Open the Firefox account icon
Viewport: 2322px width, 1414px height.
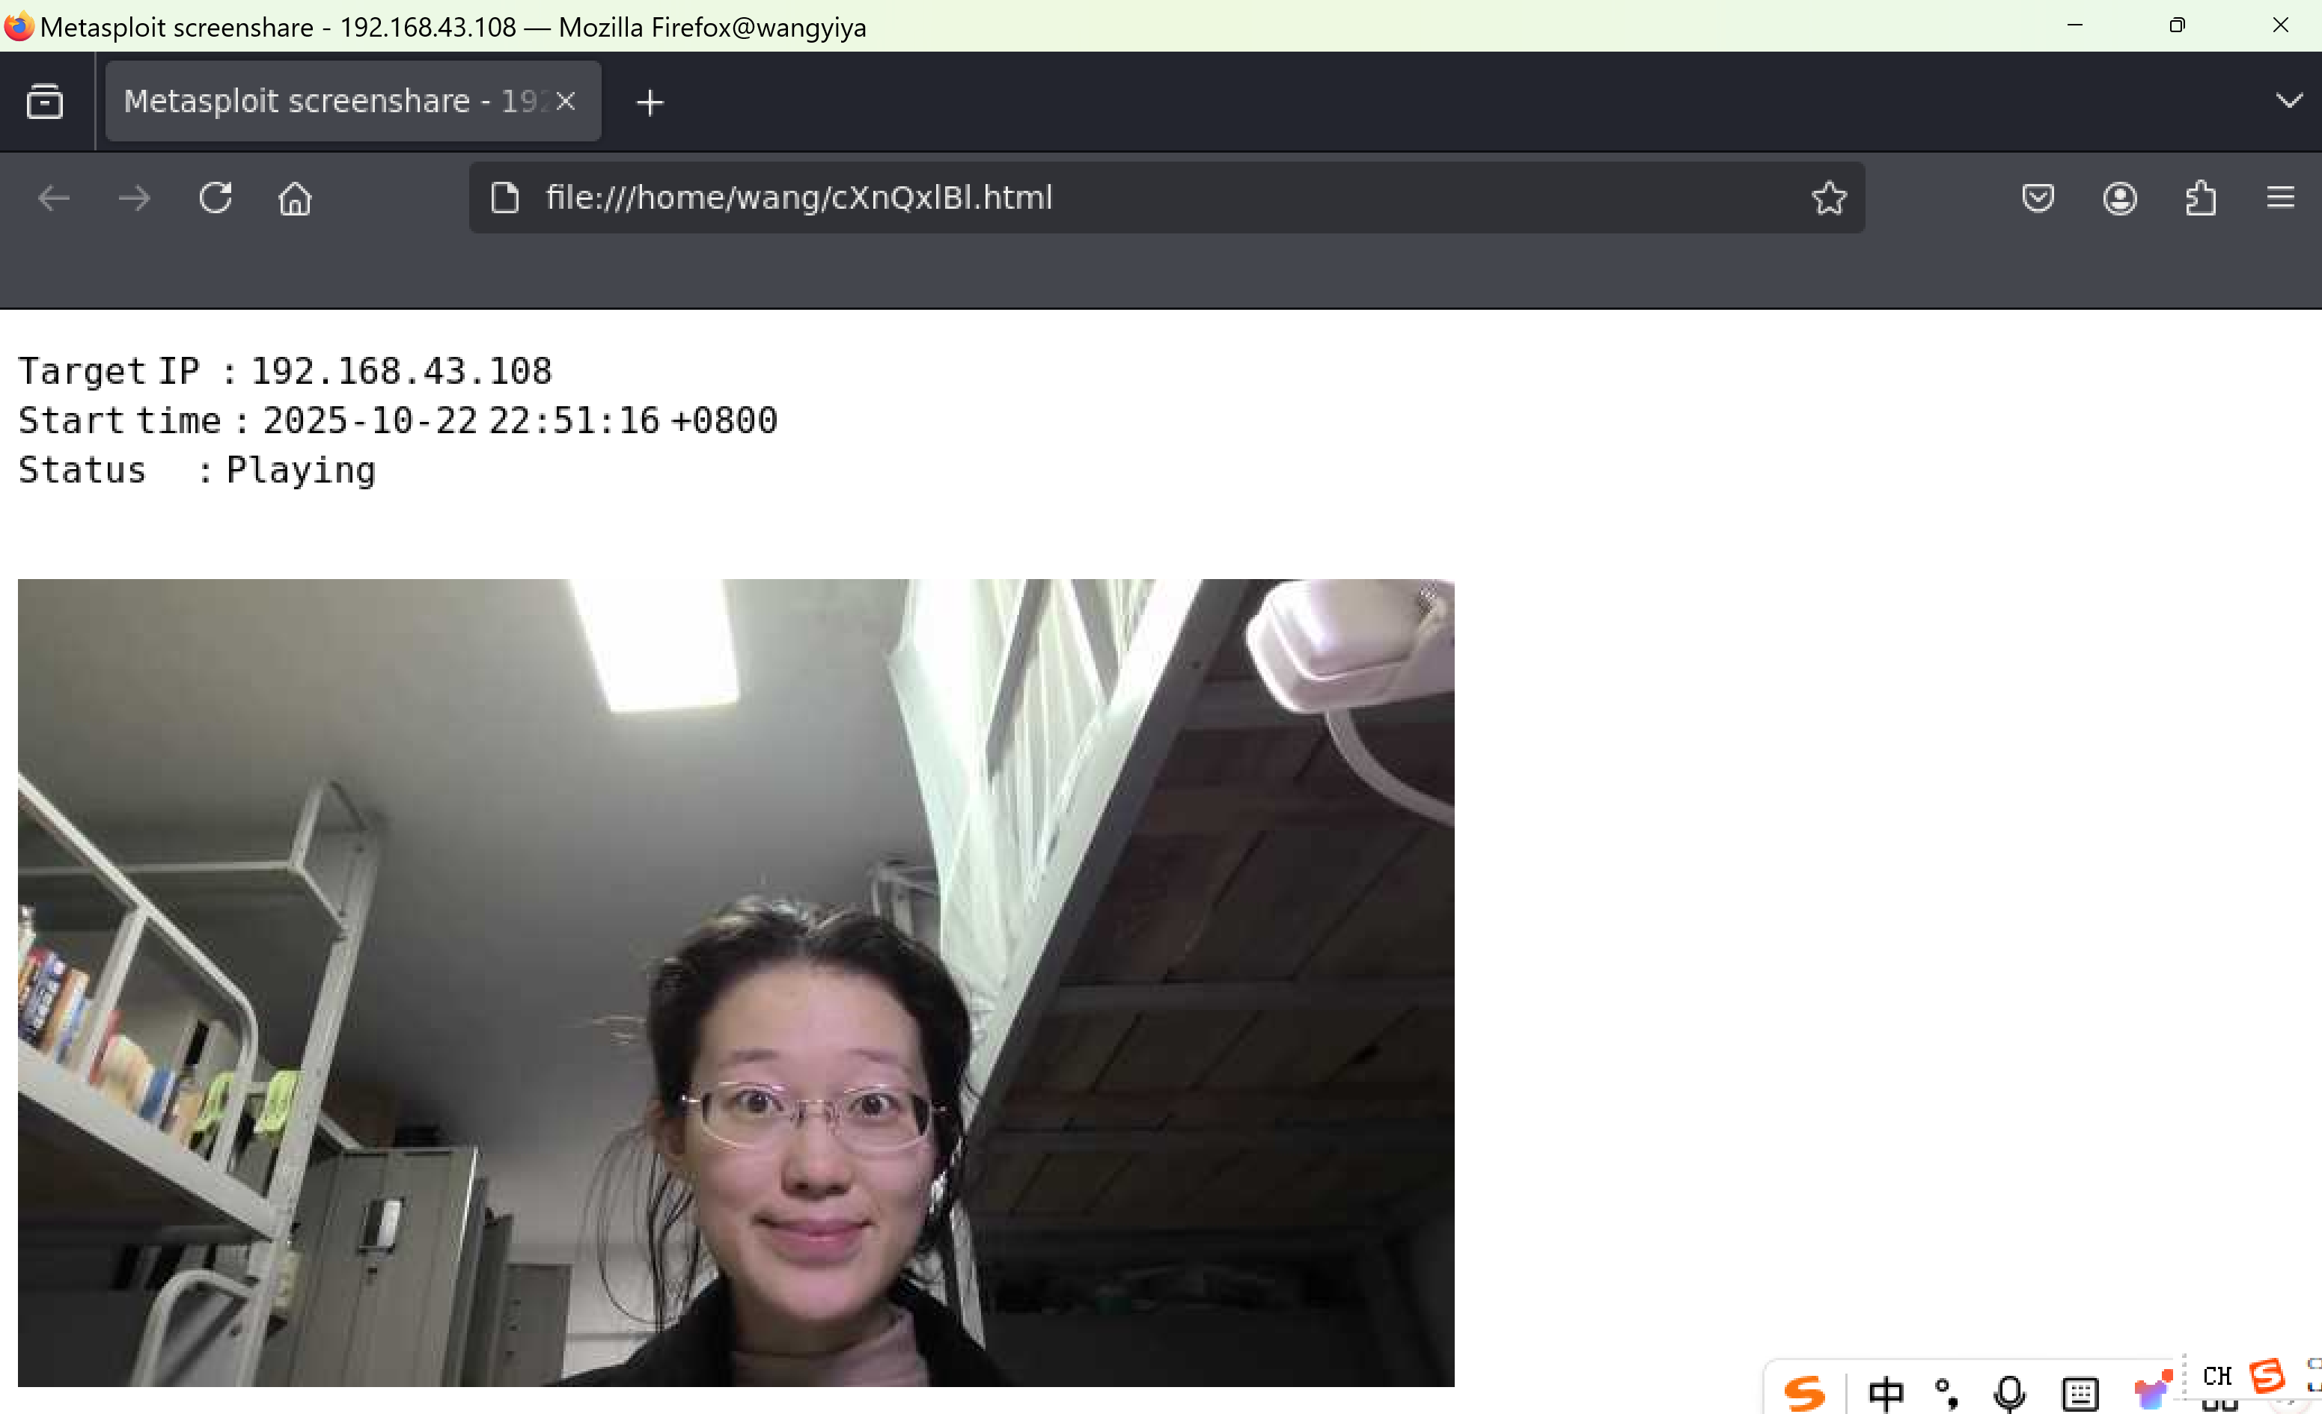click(2119, 198)
